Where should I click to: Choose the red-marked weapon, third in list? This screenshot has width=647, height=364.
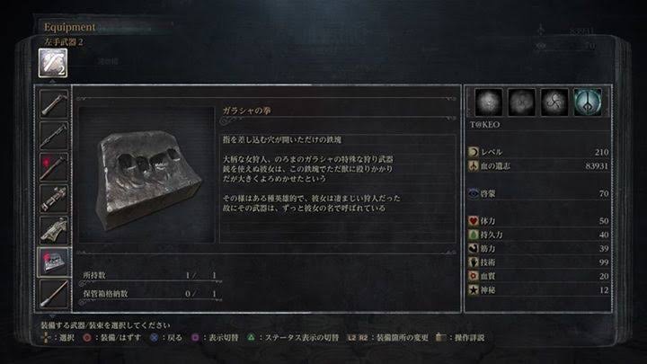coord(54,167)
